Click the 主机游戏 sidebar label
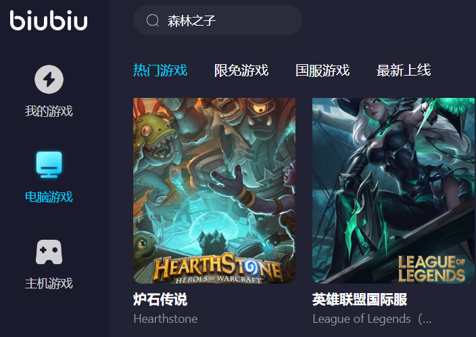This screenshot has width=476, height=337. click(x=49, y=284)
